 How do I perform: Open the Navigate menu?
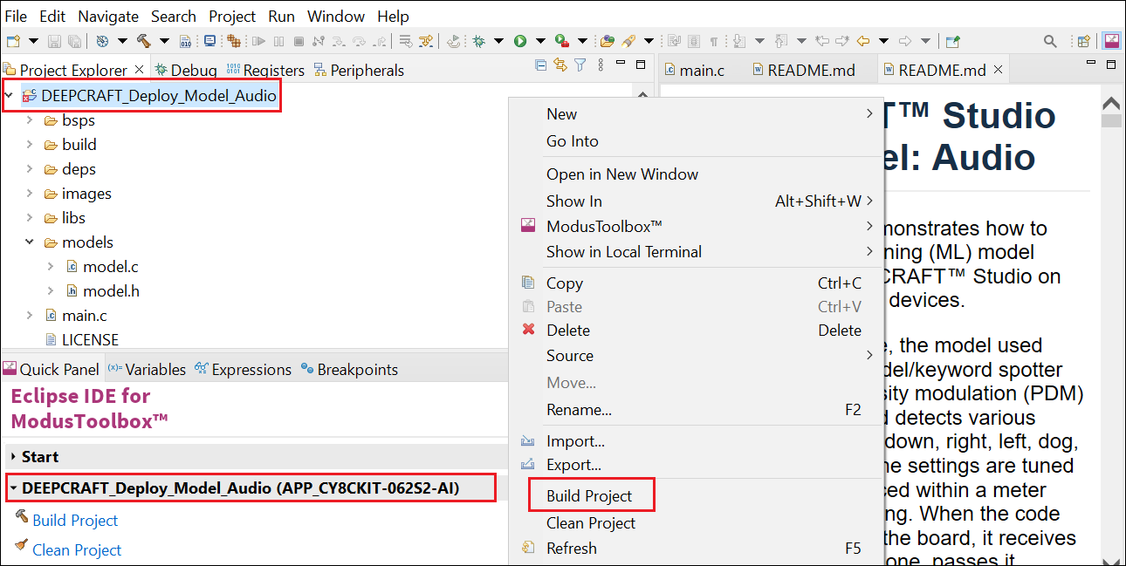(x=108, y=17)
